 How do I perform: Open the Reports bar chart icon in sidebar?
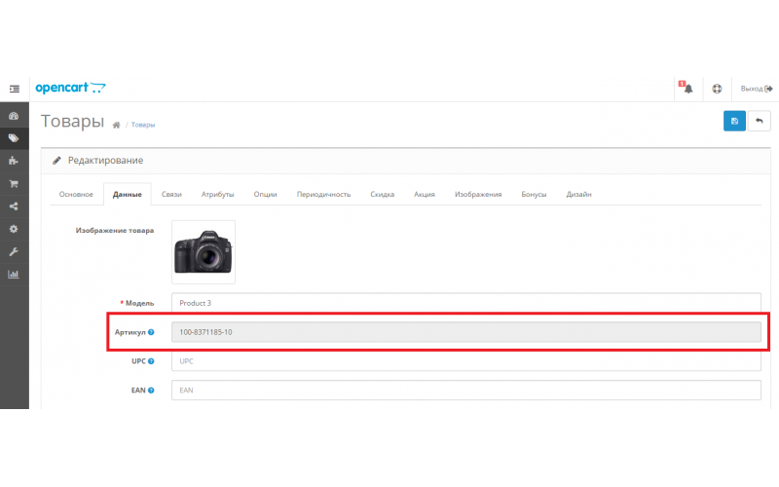coord(14,275)
